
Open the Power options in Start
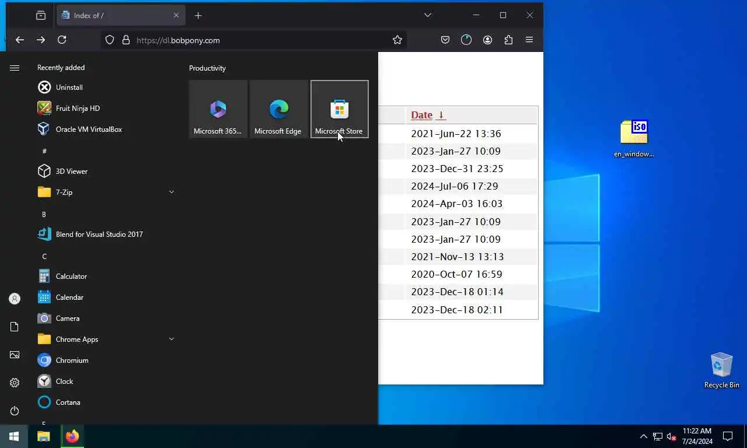coord(15,411)
